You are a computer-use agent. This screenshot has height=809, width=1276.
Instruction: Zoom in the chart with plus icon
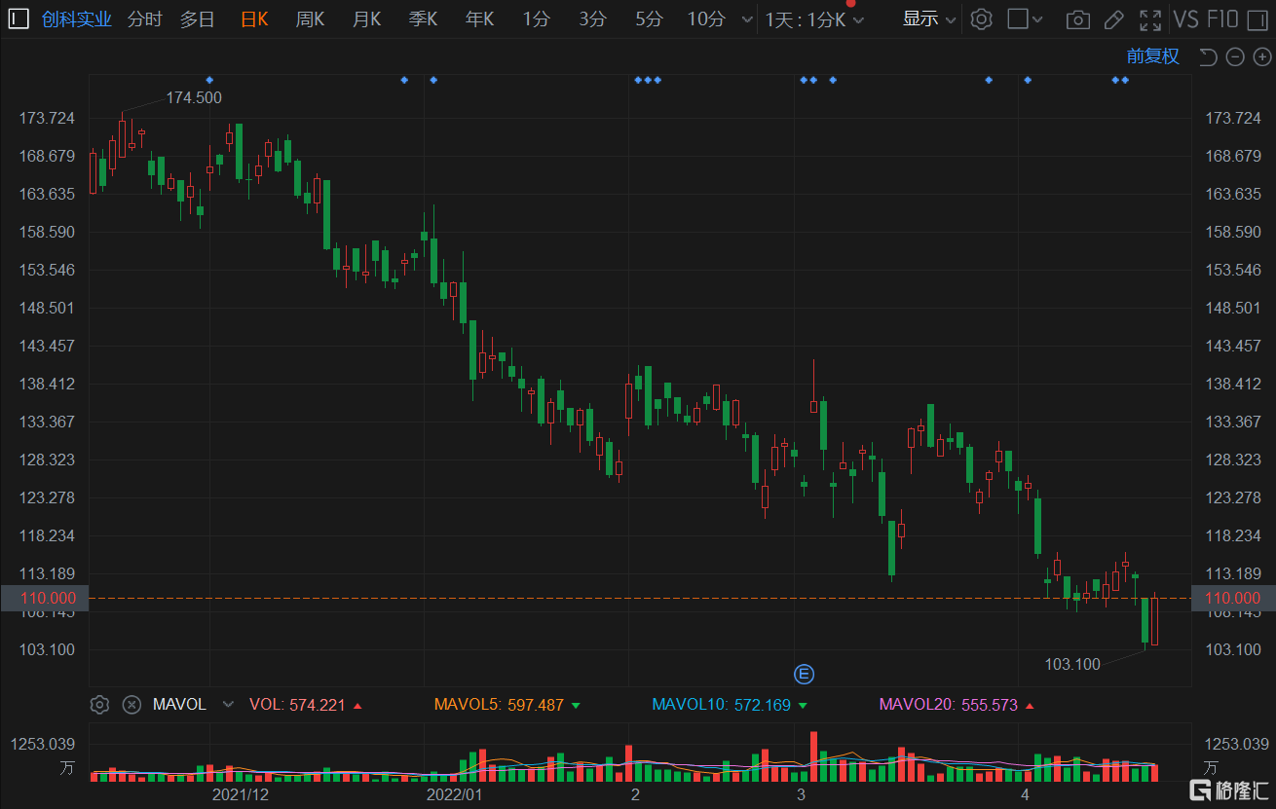point(1262,56)
